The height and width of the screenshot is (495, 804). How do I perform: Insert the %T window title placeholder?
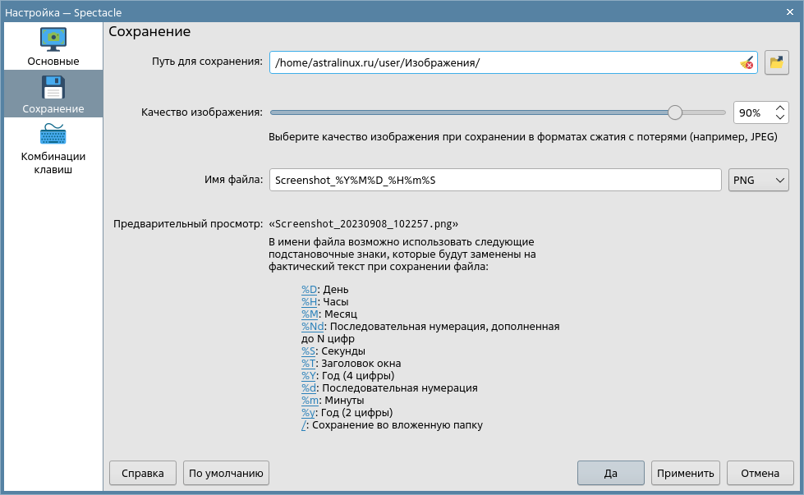(x=308, y=364)
